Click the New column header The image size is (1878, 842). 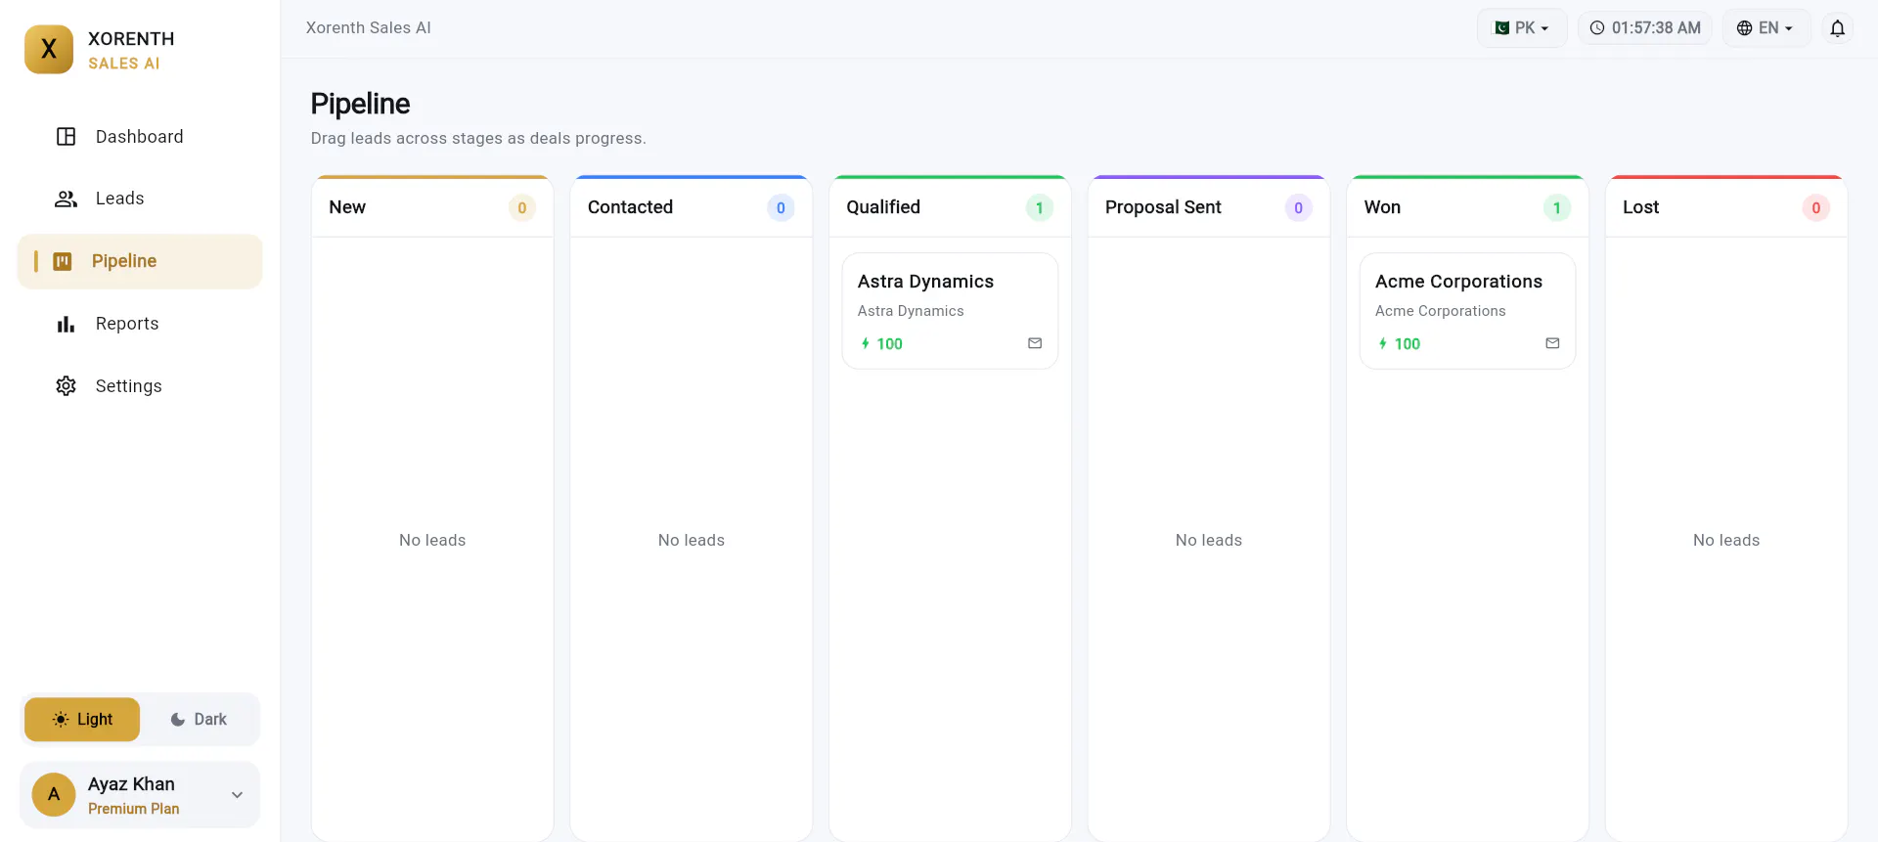coord(432,207)
